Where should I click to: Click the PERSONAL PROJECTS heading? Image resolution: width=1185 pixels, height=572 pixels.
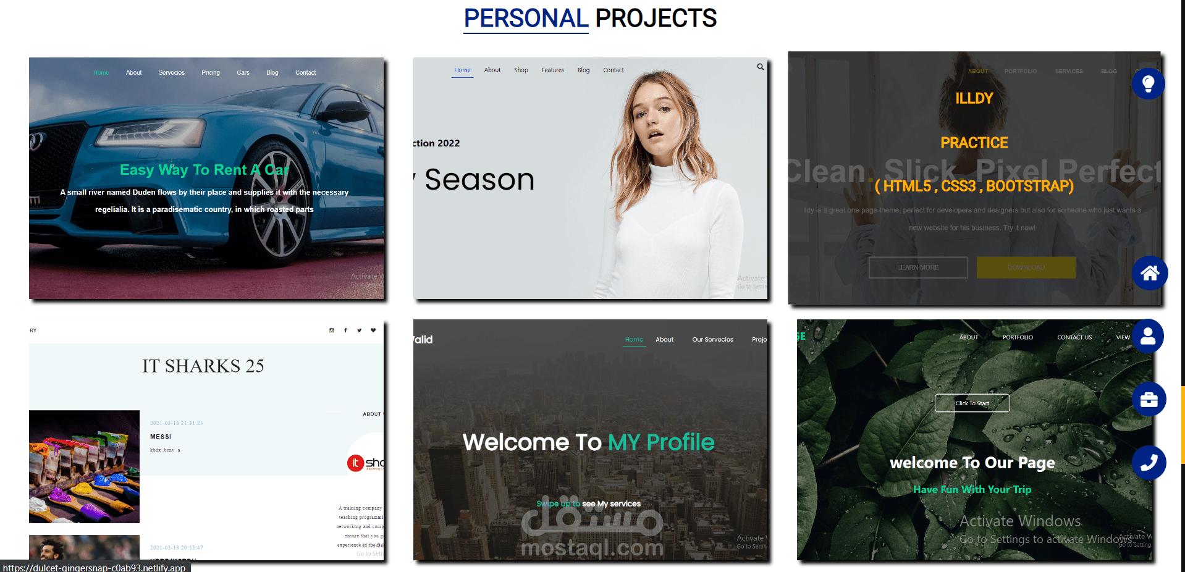pos(590,19)
